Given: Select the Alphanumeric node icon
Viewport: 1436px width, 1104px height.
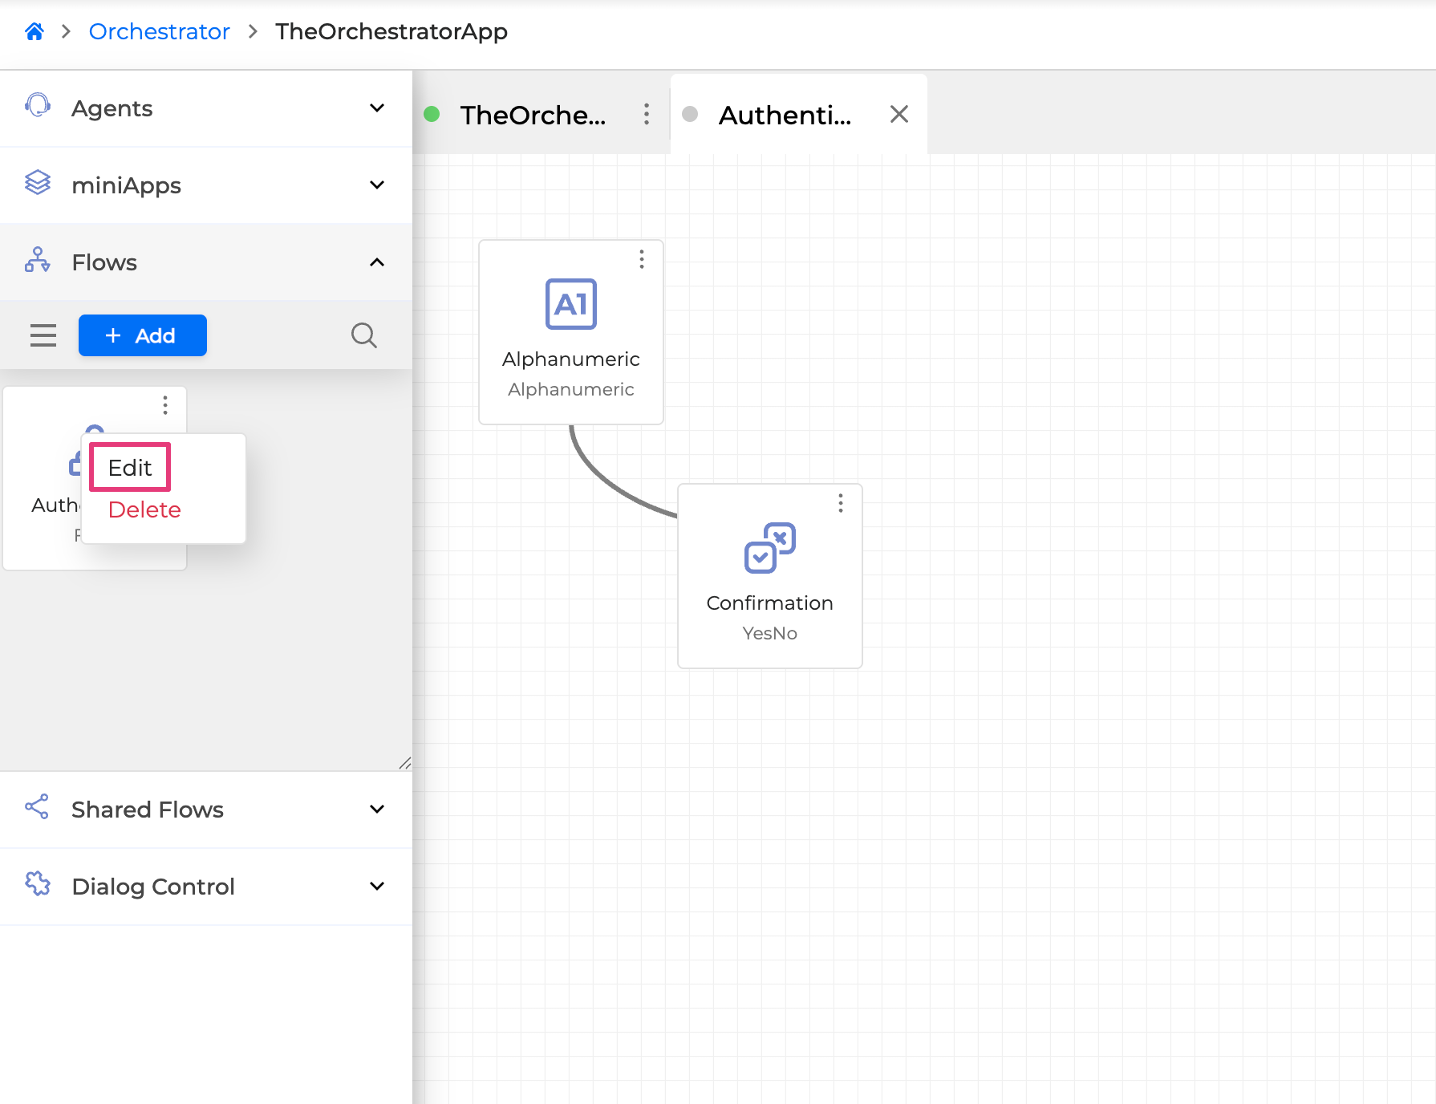Looking at the screenshot, I should pos(571,304).
